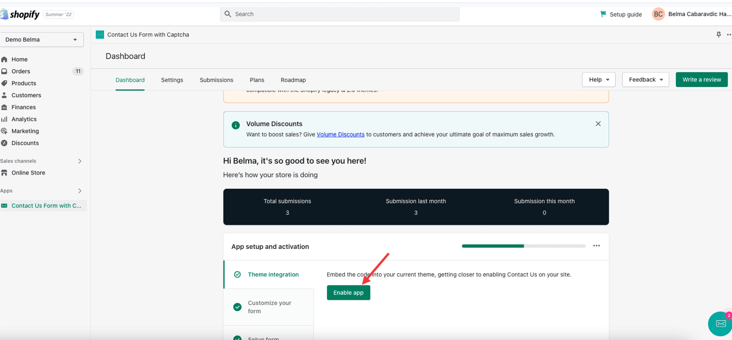
Task: Open the BC user avatar
Action: pyautogui.click(x=658, y=14)
